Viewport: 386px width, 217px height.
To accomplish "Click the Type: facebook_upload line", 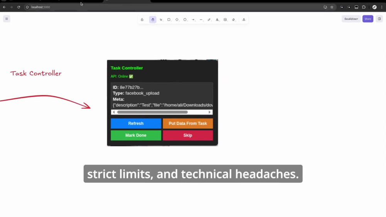I will [x=136, y=93].
